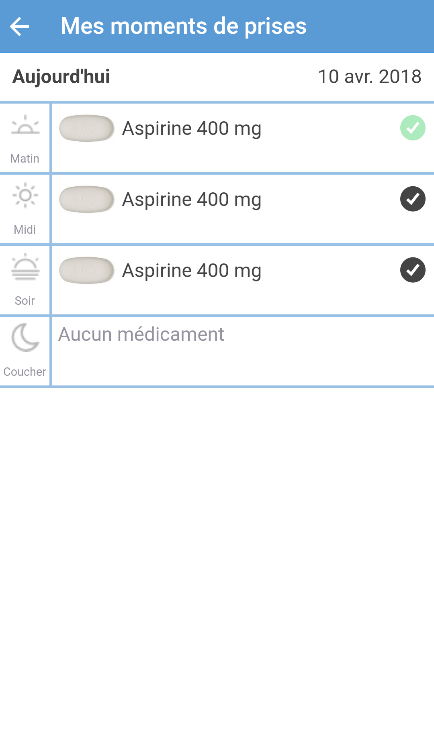434x742 pixels.
Task: Toggle the Soir intake checkmark
Action: click(x=413, y=270)
